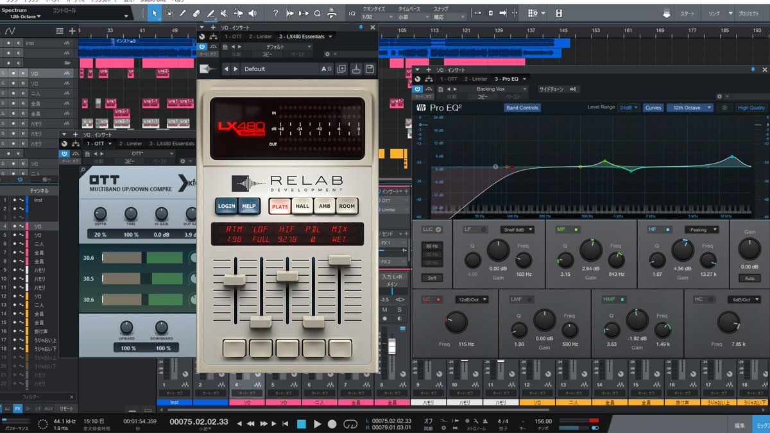Pin the Pro EQ insert window
Viewport: 770px width, 433px height.
tap(753, 69)
